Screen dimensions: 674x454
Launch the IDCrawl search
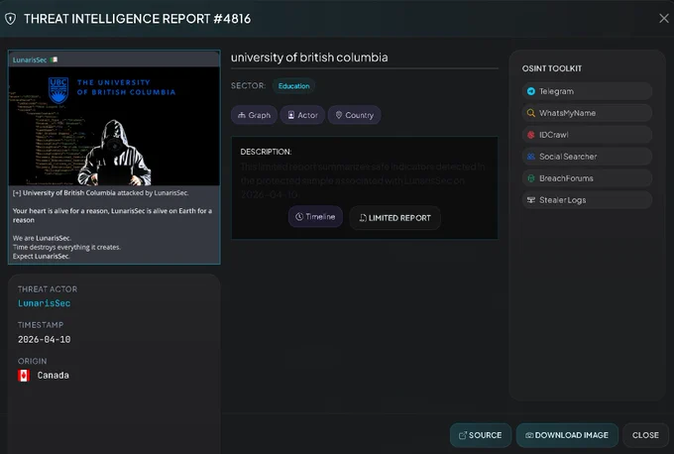[x=587, y=135]
